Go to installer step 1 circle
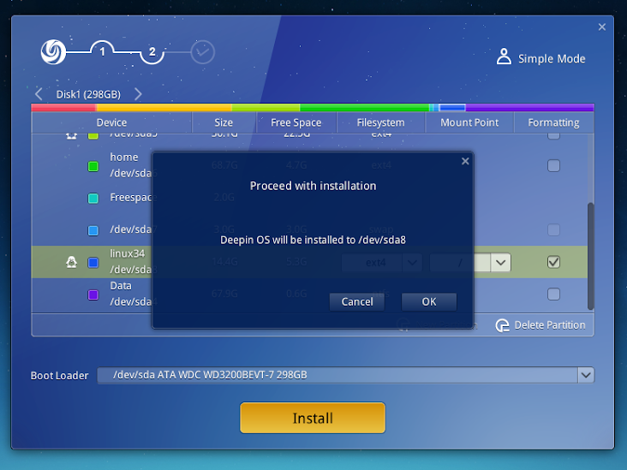Screen dimensions: 627x470 click(x=103, y=52)
